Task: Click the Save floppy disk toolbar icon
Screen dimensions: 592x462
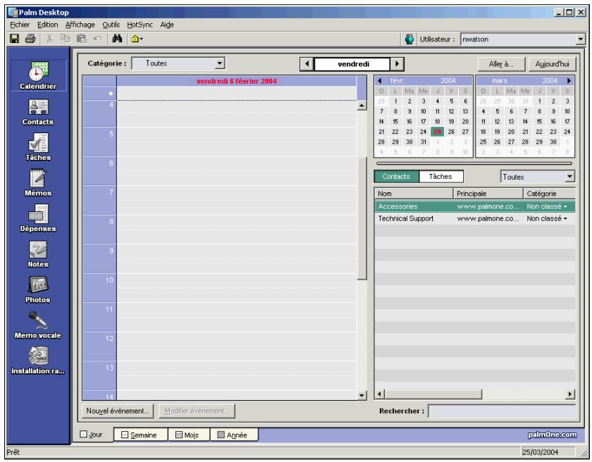Action: [14, 39]
